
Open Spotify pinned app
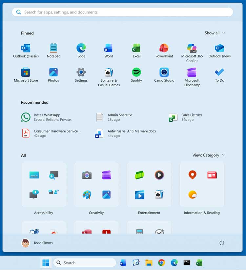pos(136,75)
